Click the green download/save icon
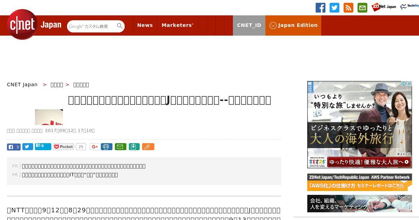This screenshot has height=220, width=419. (x=134, y=147)
